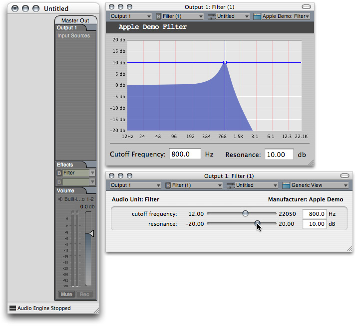The image size is (360, 326).
Task: Toggle the Rec button on the channel strip
Action: pos(84,294)
